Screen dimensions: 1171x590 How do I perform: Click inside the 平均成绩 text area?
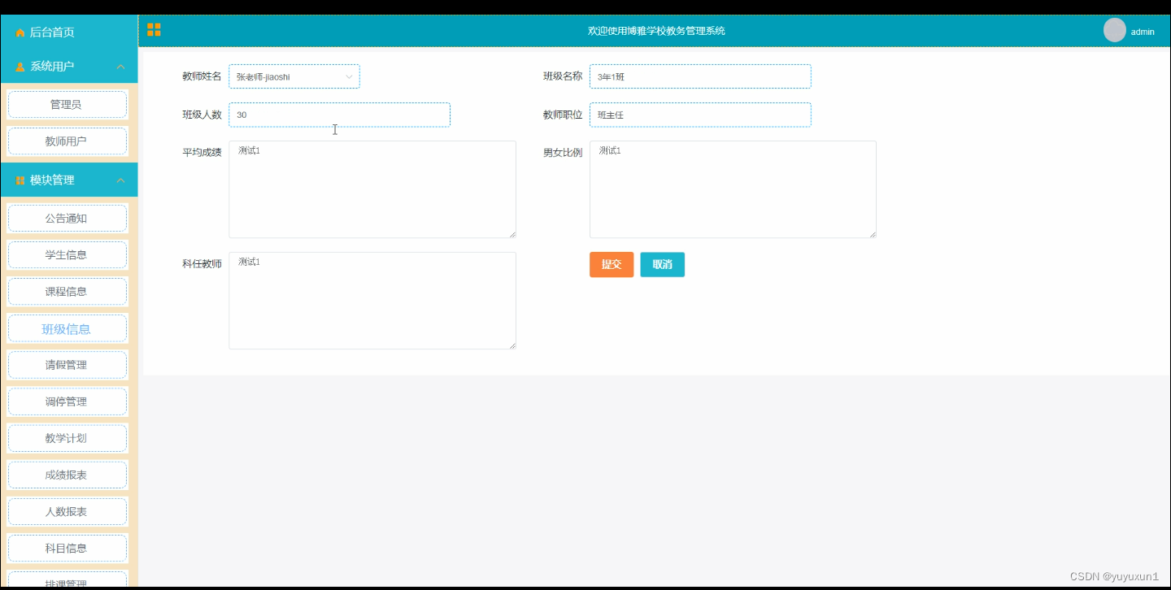[372, 189]
